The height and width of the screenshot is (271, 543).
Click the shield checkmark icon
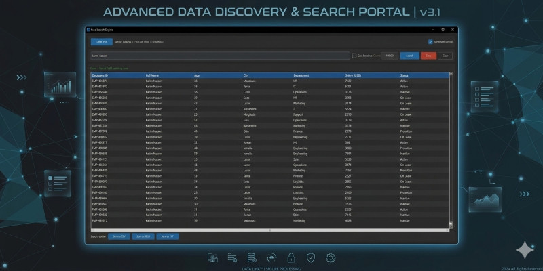[x=311, y=257]
